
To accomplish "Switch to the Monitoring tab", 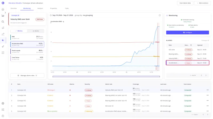I will [27, 8].
